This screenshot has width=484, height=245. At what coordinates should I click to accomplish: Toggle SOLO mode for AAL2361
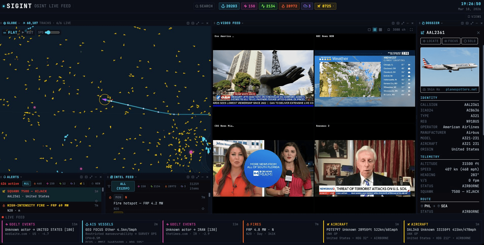[x=469, y=41]
